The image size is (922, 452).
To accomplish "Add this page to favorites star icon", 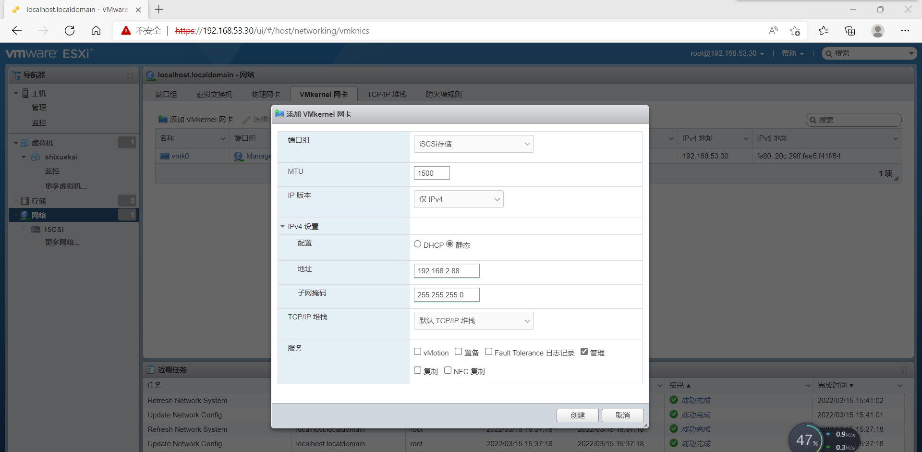I will coord(795,31).
